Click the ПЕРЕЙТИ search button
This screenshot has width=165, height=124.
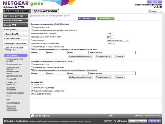pyautogui.click(x=154, y=121)
